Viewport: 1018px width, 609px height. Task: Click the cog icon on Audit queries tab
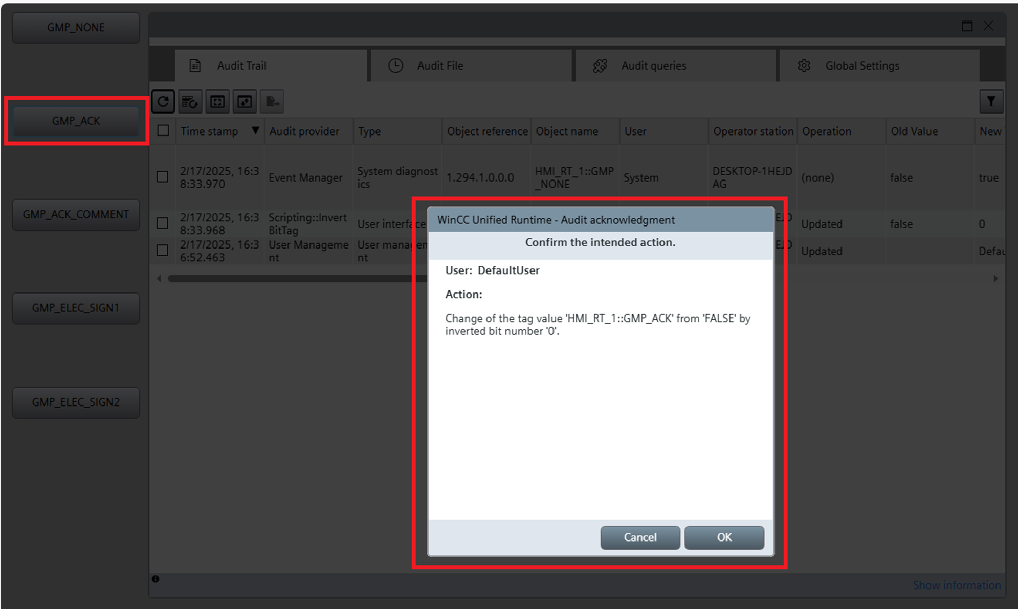pos(600,65)
